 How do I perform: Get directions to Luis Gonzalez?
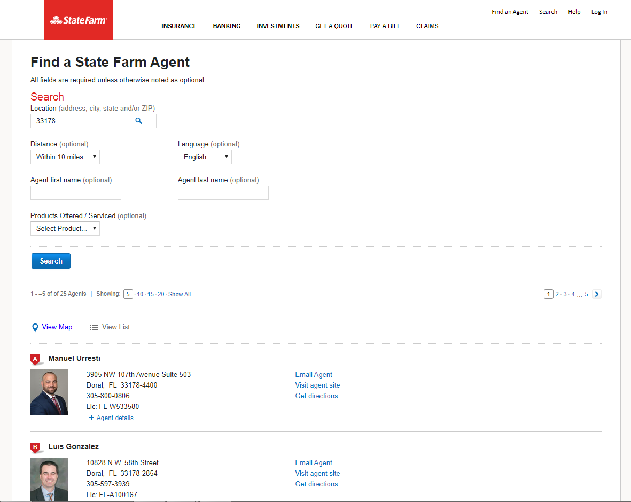[316, 484]
